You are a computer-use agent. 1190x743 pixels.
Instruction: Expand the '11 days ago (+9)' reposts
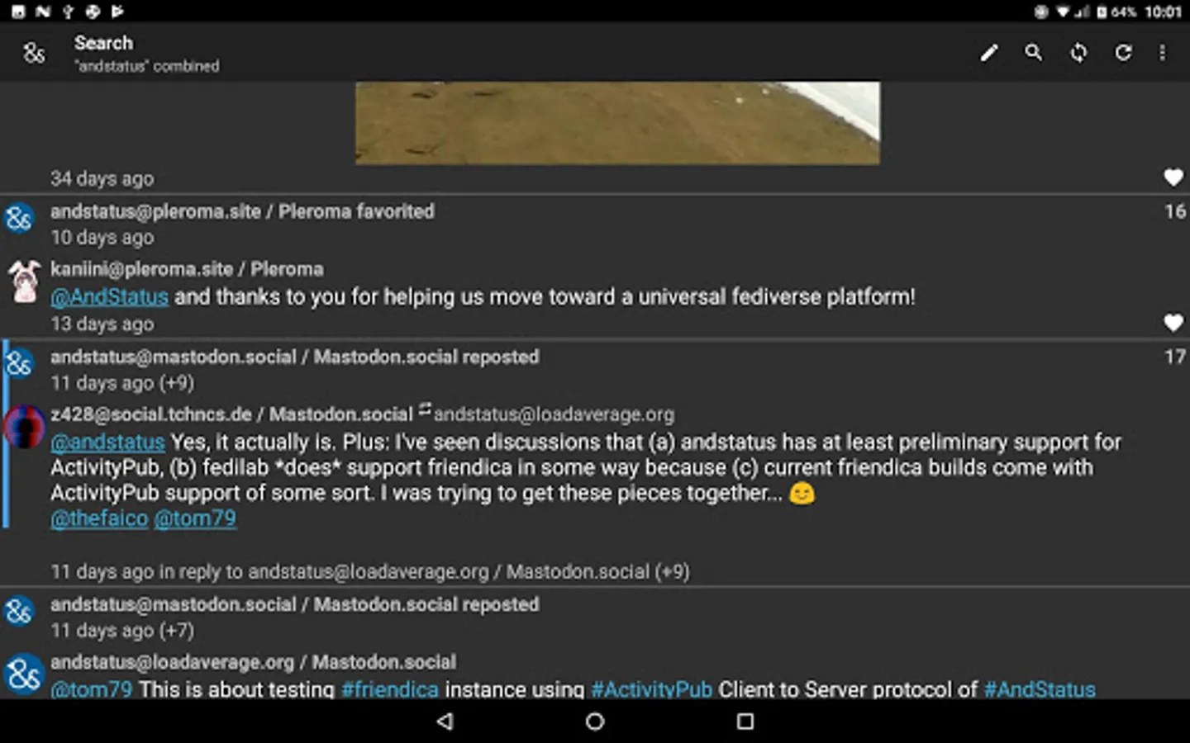pos(122,383)
